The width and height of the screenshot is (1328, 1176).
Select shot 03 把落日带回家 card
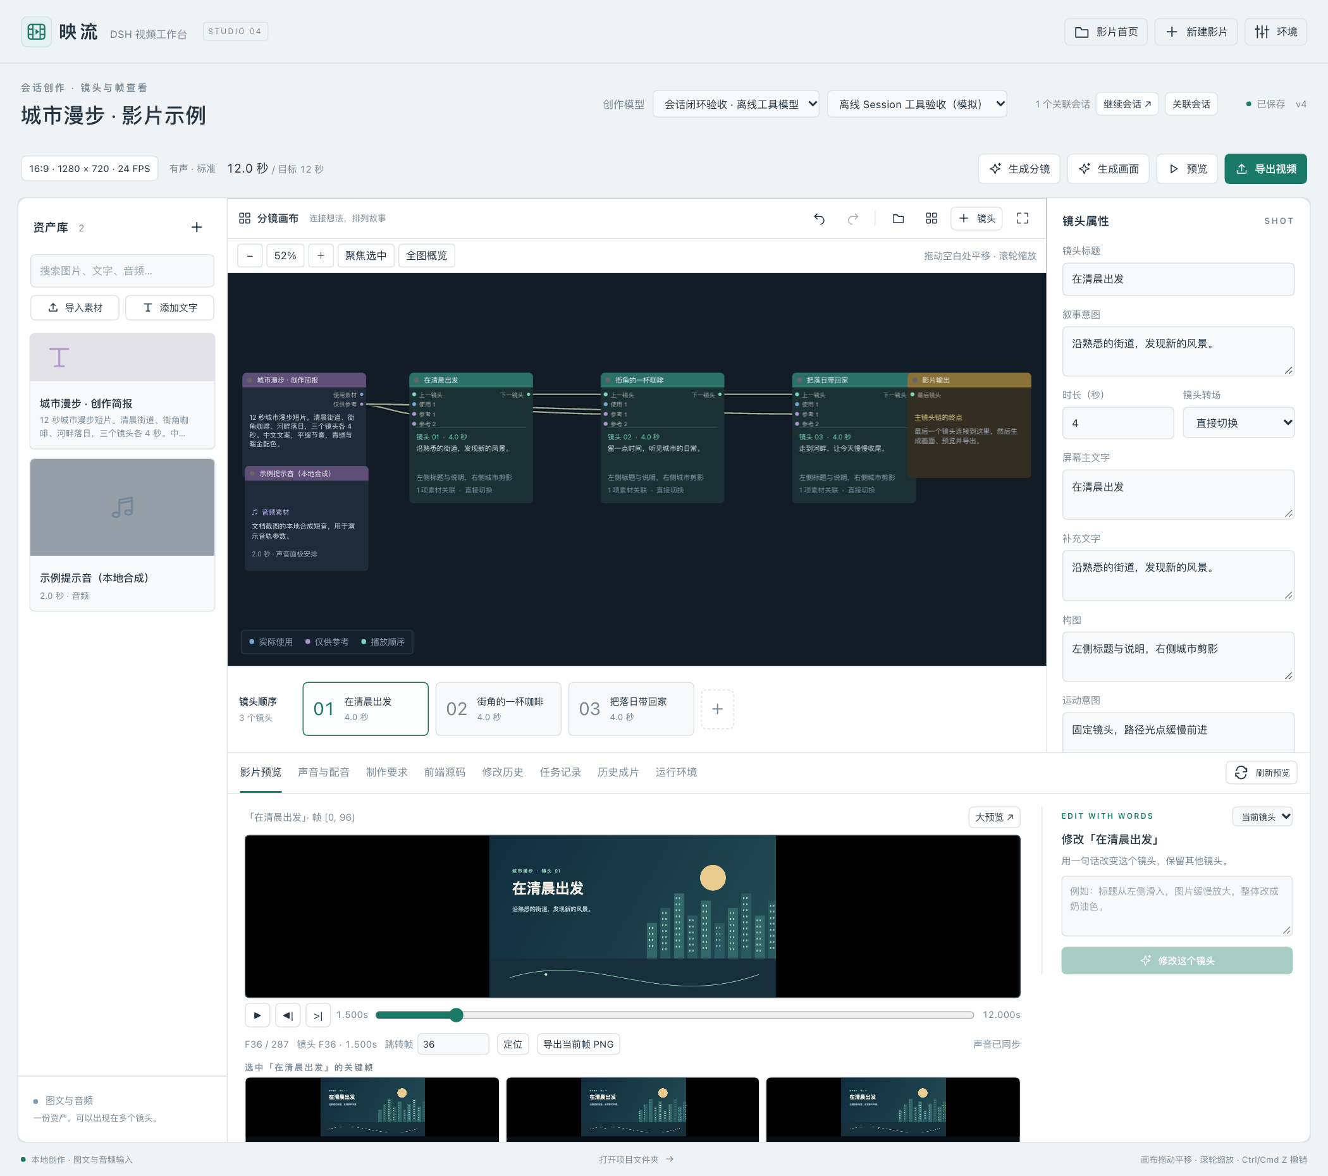pos(631,709)
